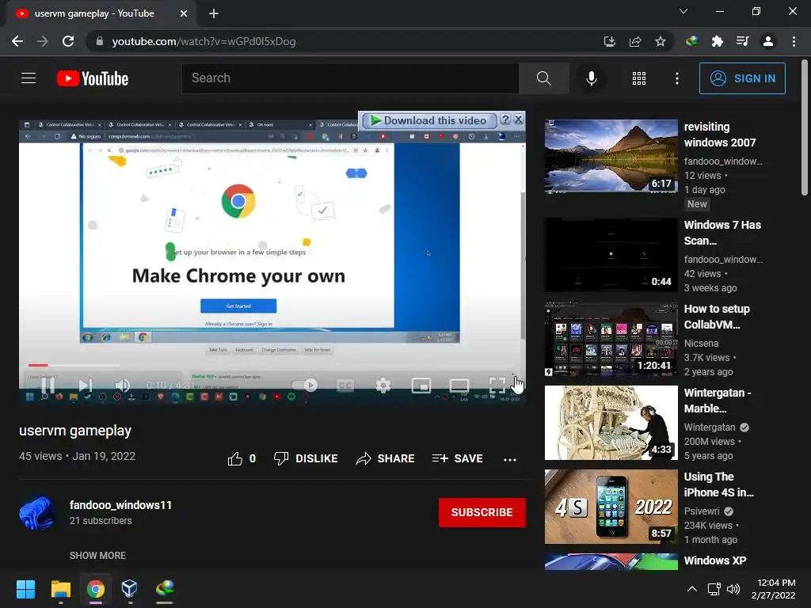This screenshot has width=811, height=608.
Task: Type in the YouTube Search field
Action: click(350, 78)
